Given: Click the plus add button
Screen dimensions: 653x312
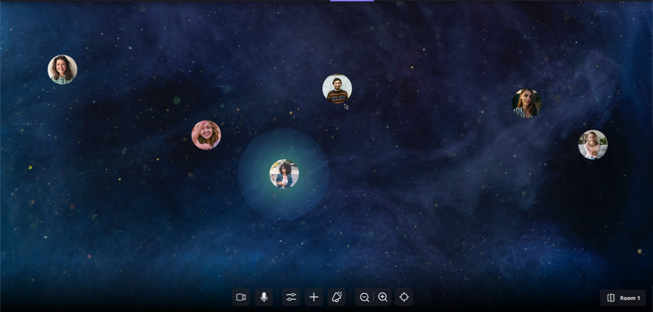Looking at the screenshot, I should [314, 297].
